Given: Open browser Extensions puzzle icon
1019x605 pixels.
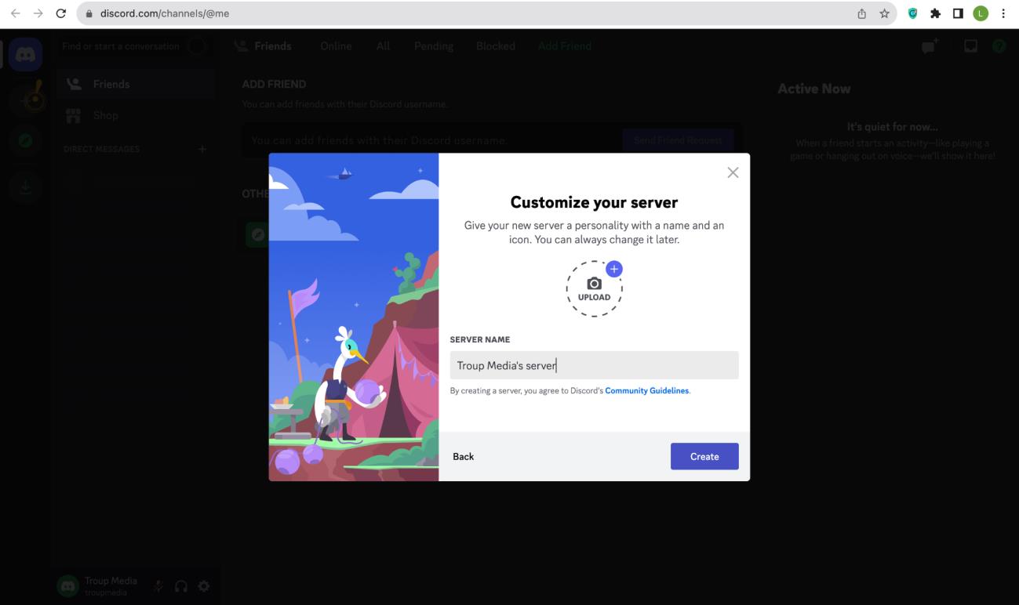Looking at the screenshot, I should (937, 13).
